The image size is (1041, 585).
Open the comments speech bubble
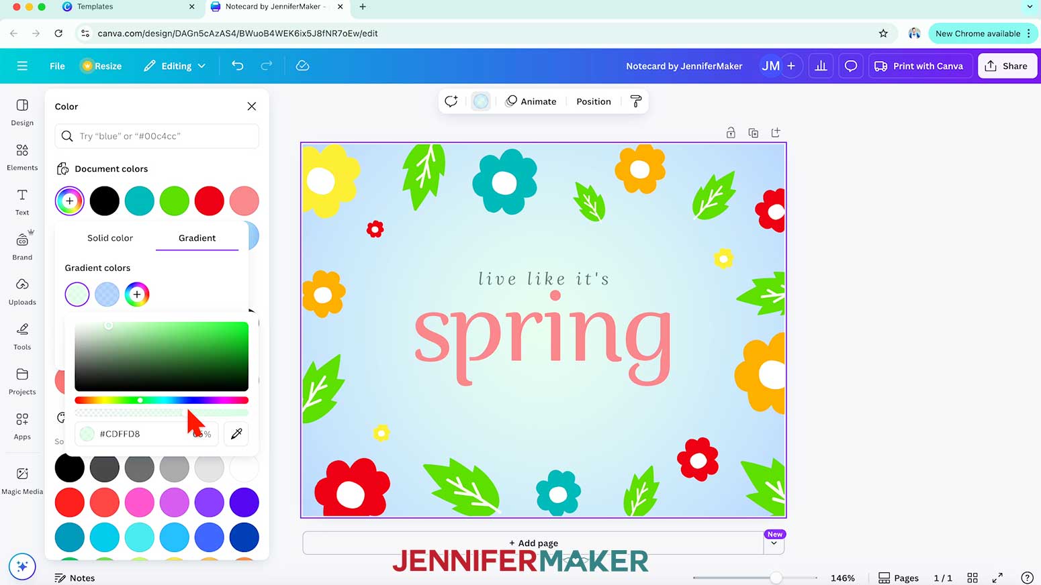click(851, 66)
